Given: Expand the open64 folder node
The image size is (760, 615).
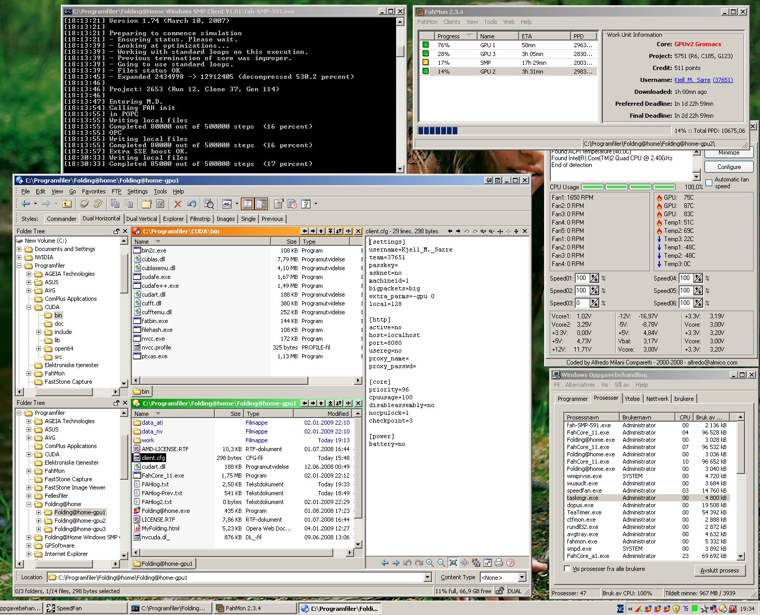Looking at the screenshot, I should click(39, 348).
